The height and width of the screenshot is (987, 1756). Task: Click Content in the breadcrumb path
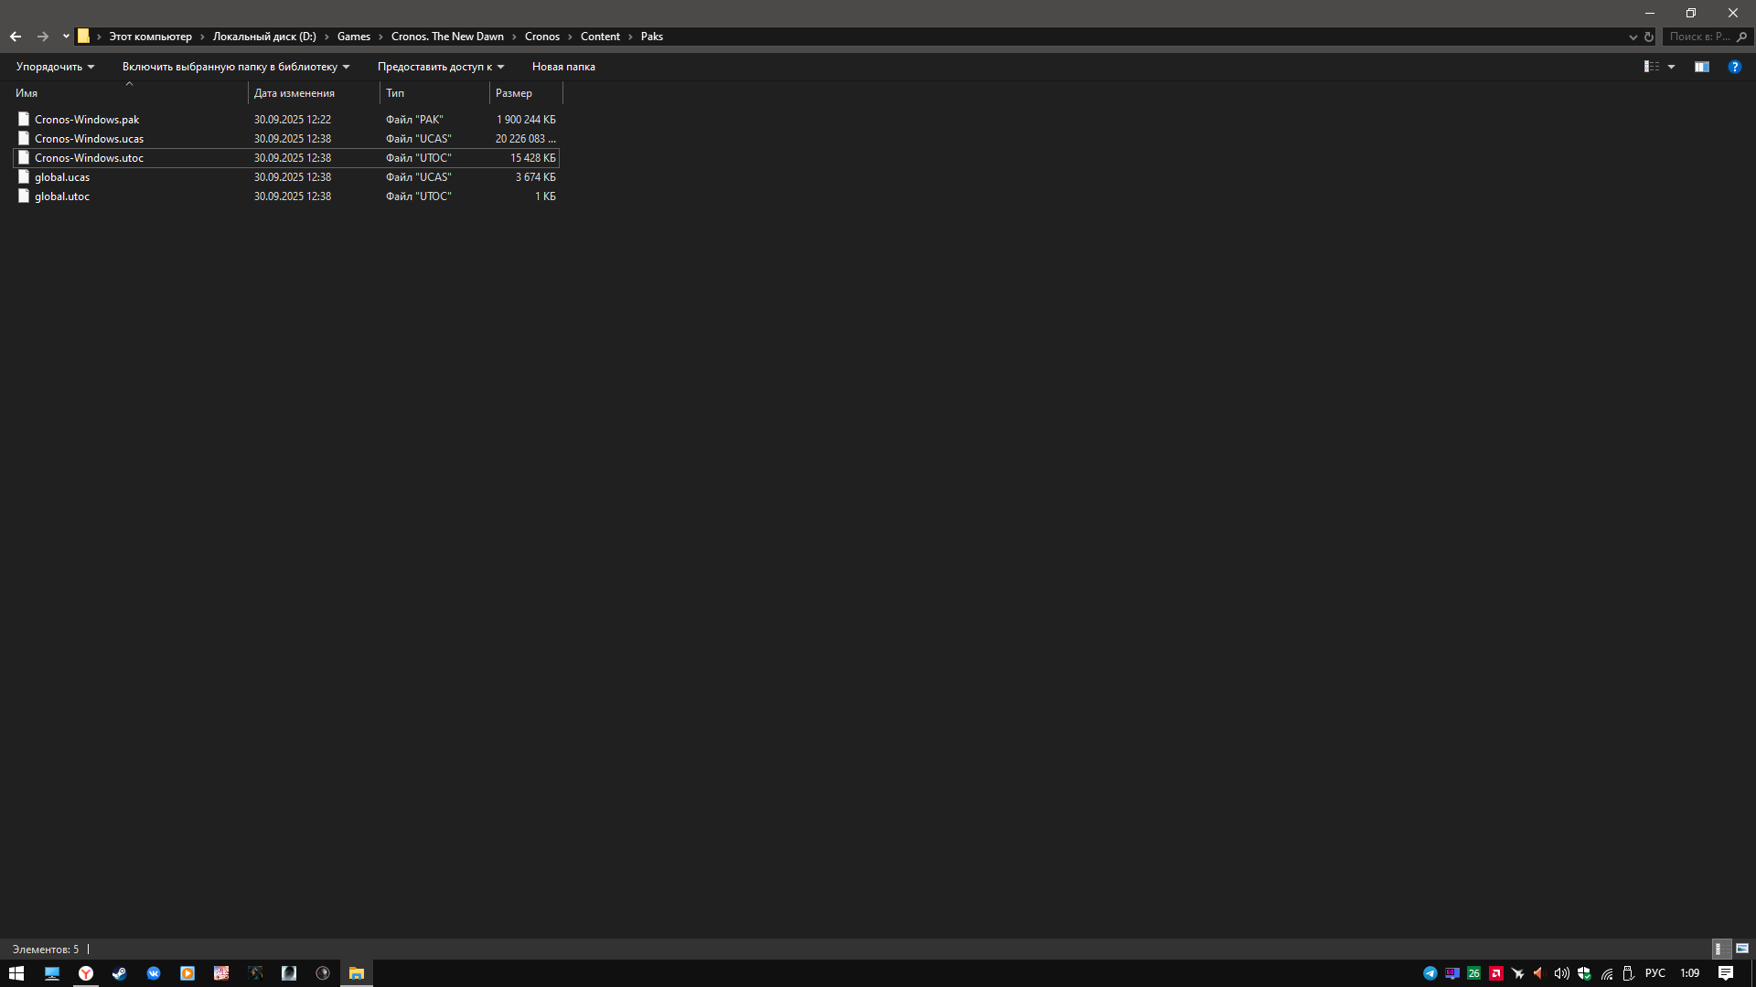coord(600,37)
